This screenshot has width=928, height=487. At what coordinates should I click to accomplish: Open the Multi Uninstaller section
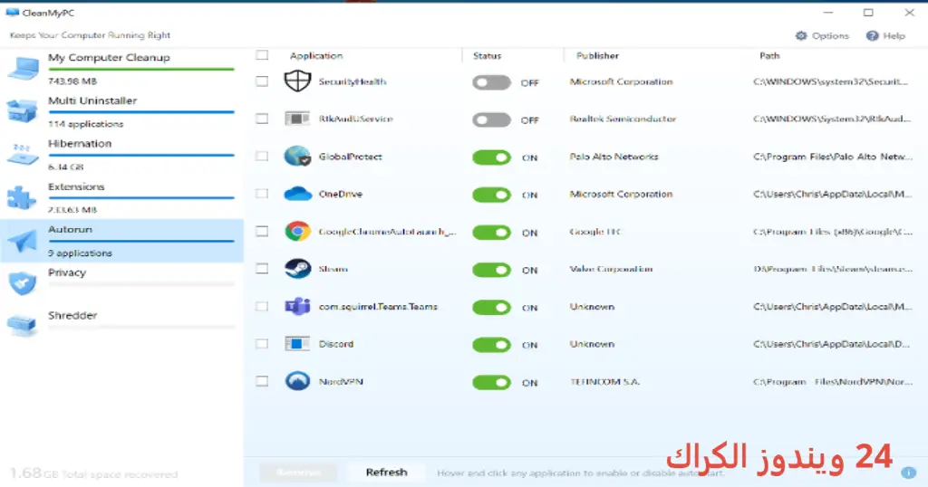click(121, 111)
